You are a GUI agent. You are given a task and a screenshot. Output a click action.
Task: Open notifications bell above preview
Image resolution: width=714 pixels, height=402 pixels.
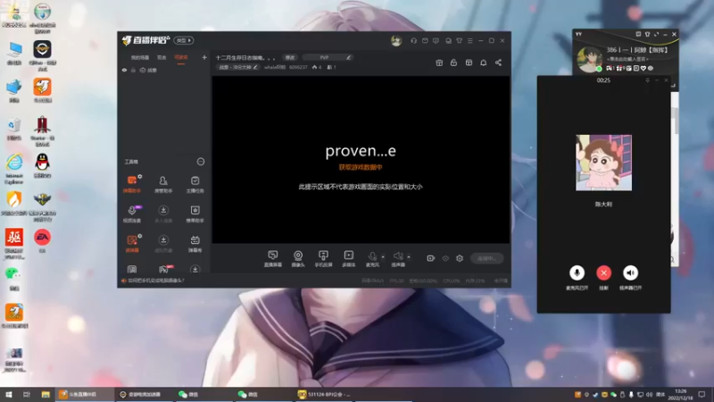click(483, 63)
